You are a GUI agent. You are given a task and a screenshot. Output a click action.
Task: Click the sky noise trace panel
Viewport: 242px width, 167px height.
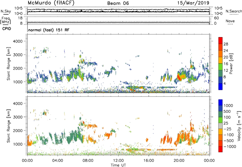(118, 11)
